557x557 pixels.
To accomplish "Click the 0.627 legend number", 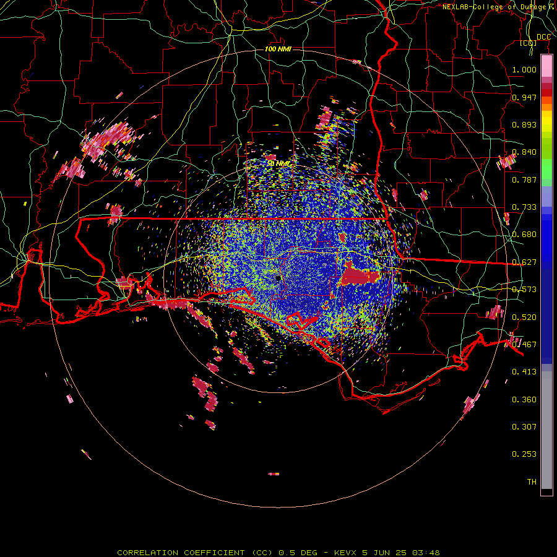I will (x=524, y=262).
